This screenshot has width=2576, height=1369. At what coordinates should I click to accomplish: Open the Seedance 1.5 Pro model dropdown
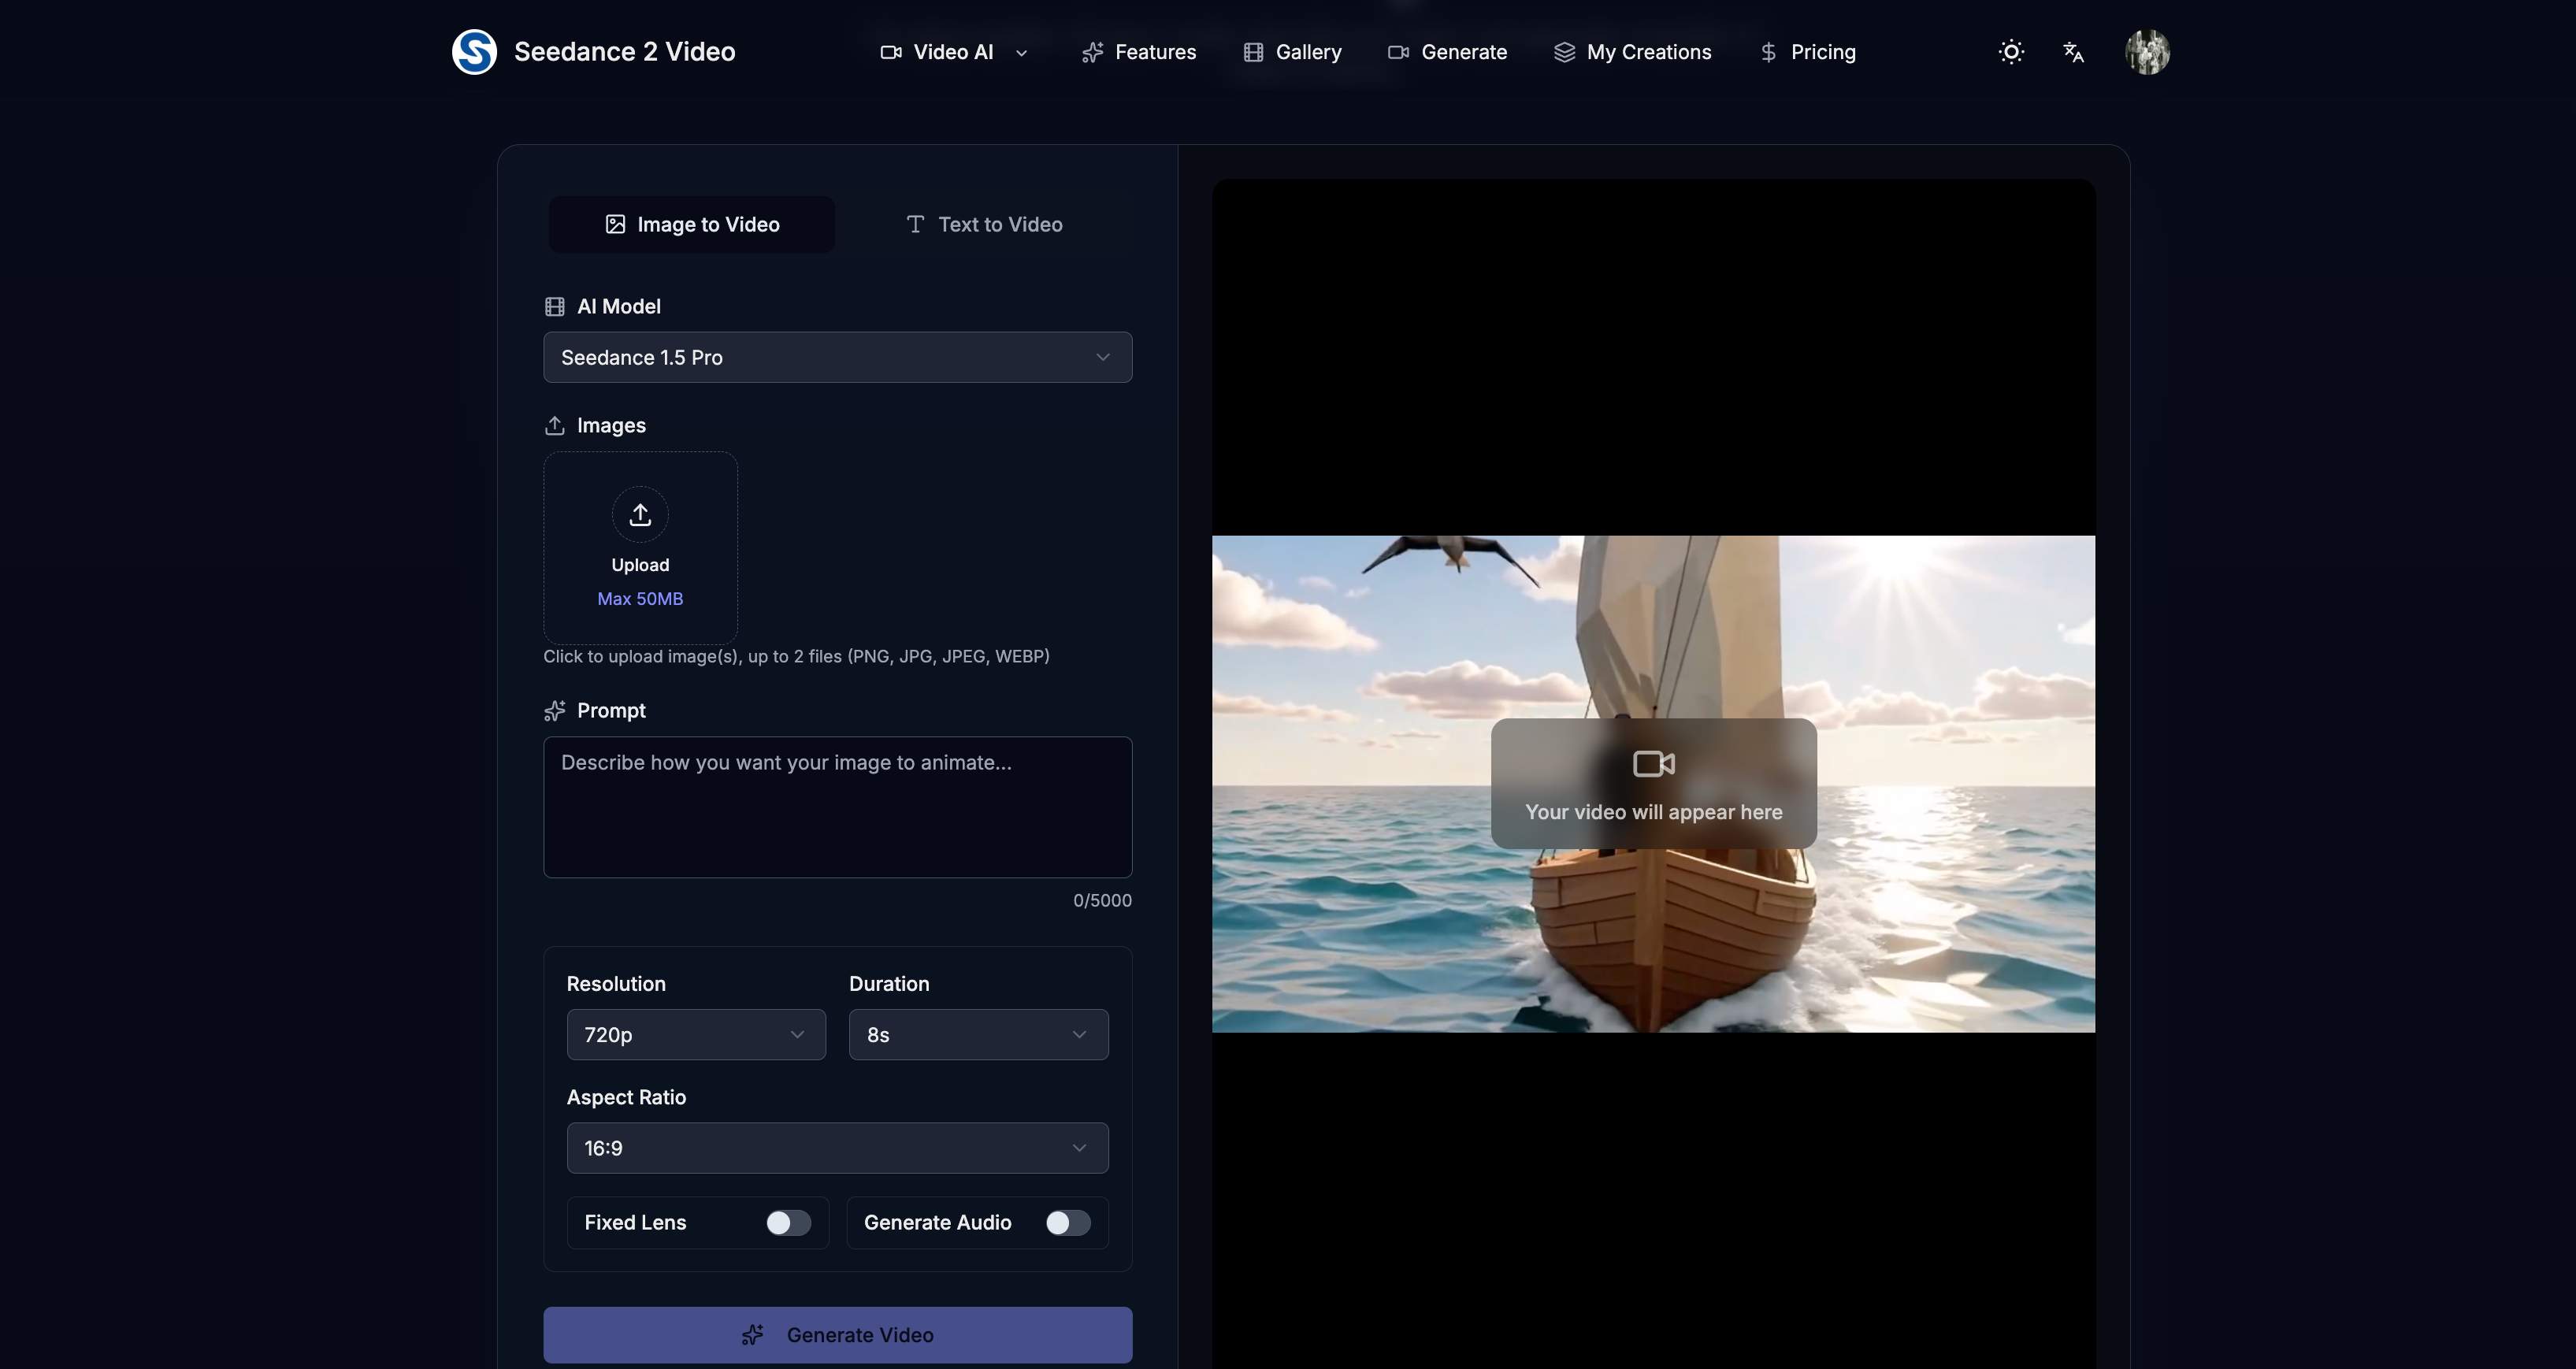tap(837, 357)
